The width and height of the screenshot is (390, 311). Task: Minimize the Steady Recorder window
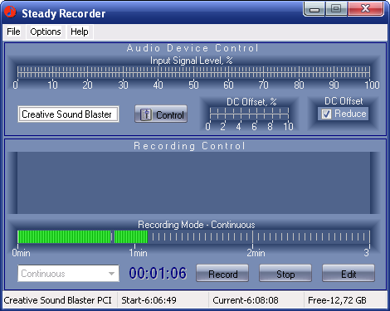pyautogui.click(x=314, y=9)
